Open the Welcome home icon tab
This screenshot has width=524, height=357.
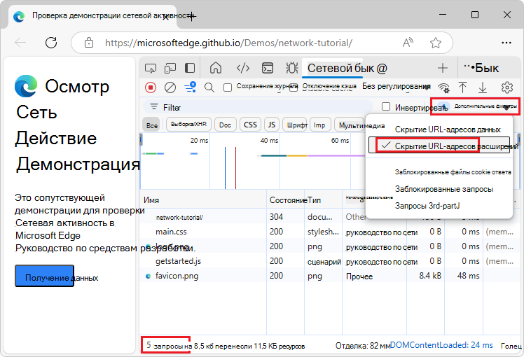click(x=216, y=68)
